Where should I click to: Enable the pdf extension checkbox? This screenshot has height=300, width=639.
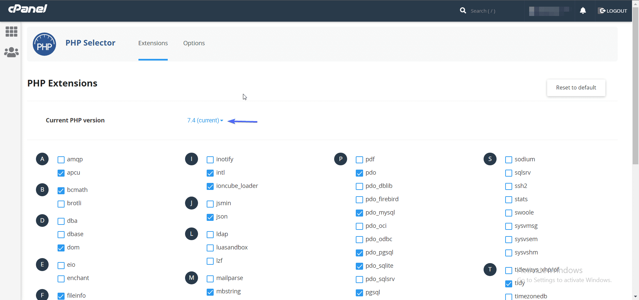pos(359,160)
